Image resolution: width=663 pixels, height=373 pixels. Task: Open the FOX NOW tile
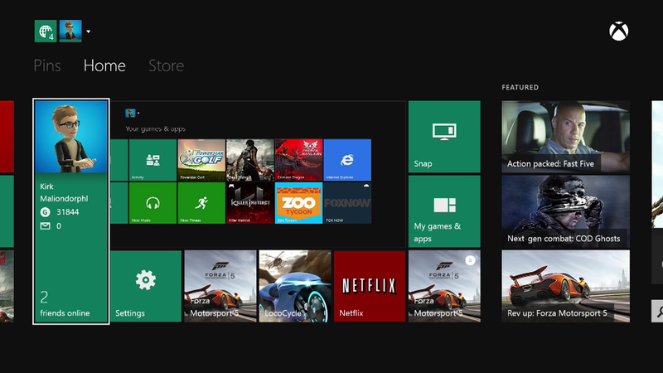pyautogui.click(x=347, y=203)
